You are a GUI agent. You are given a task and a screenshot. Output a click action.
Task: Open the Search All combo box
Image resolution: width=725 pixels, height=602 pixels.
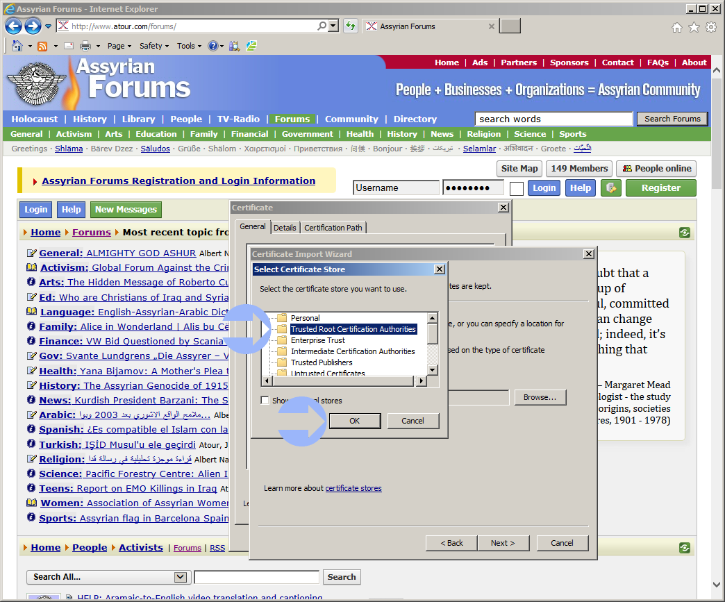(x=107, y=577)
